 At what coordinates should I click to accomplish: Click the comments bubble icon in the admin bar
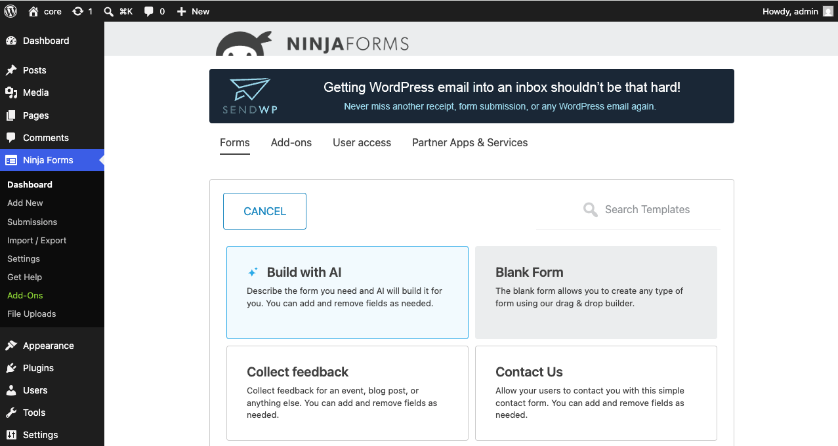click(x=149, y=11)
